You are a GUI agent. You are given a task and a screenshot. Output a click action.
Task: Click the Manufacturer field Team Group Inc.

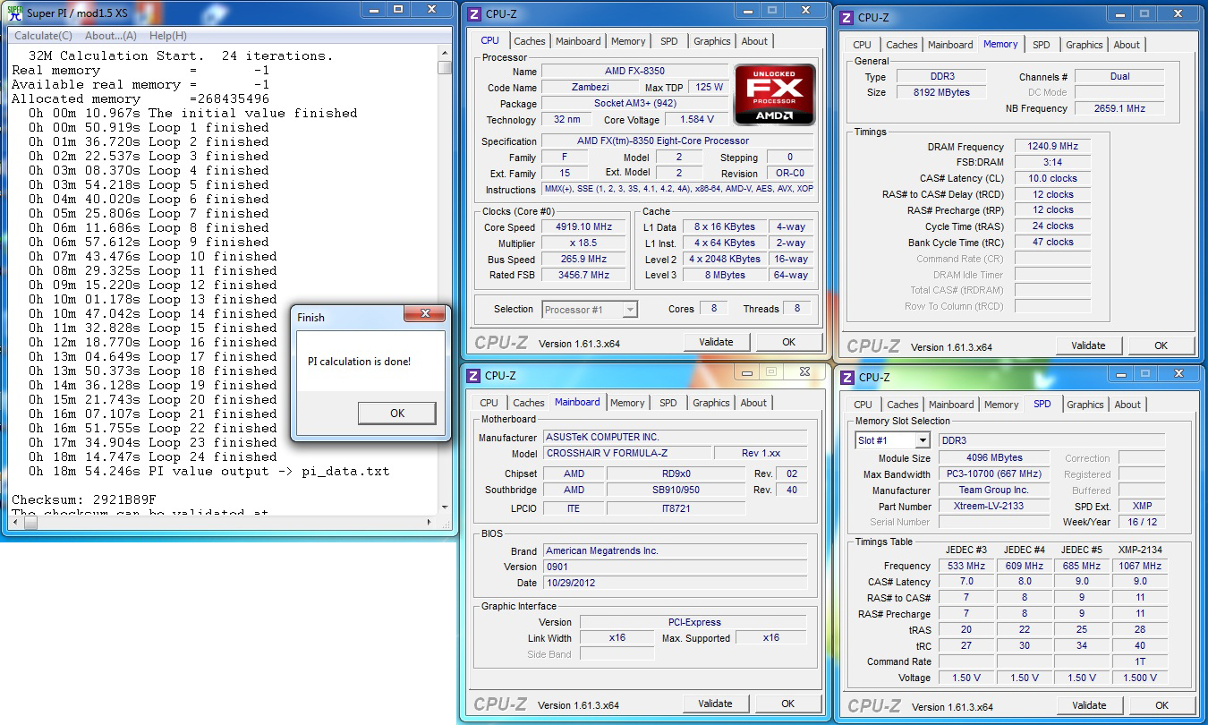[x=994, y=490]
